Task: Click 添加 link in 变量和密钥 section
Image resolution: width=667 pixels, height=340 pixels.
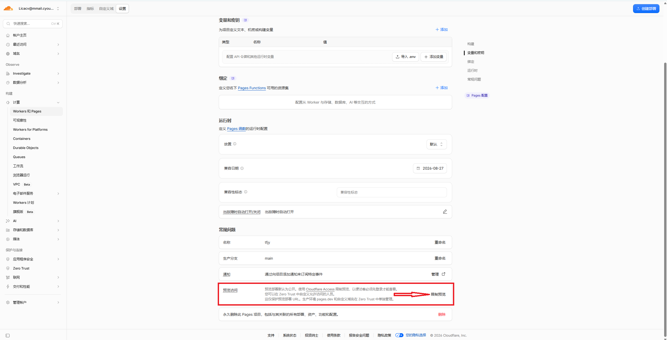Action: click(x=442, y=29)
